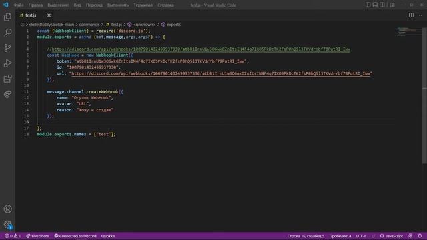Click the id value on line 7
The height and width of the screenshot is (240, 427).
[x=93, y=67]
